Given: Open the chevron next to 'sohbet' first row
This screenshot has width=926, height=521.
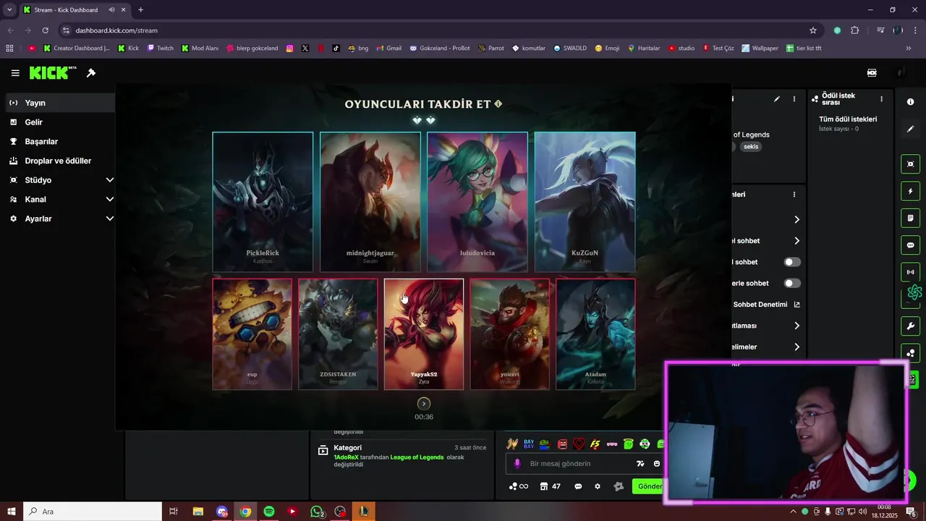Looking at the screenshot, I should click(x=797, y=241).
